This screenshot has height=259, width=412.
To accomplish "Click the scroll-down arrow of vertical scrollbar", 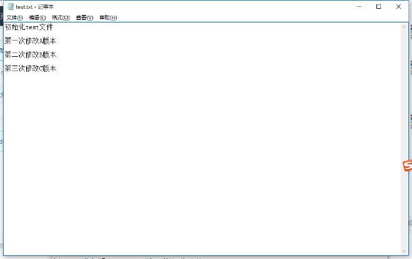I will [405, 252].
